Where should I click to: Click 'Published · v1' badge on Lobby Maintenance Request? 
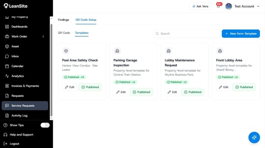(x=177, y=82)
